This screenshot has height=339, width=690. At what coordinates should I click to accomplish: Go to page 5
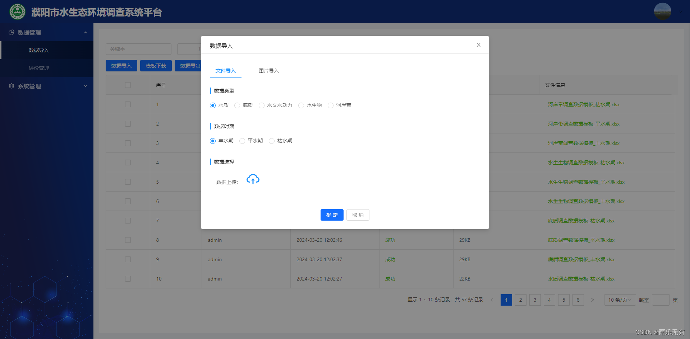point(564,300)
